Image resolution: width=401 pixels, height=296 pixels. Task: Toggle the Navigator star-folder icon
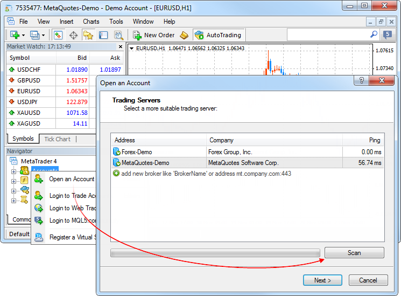point(88,35)
